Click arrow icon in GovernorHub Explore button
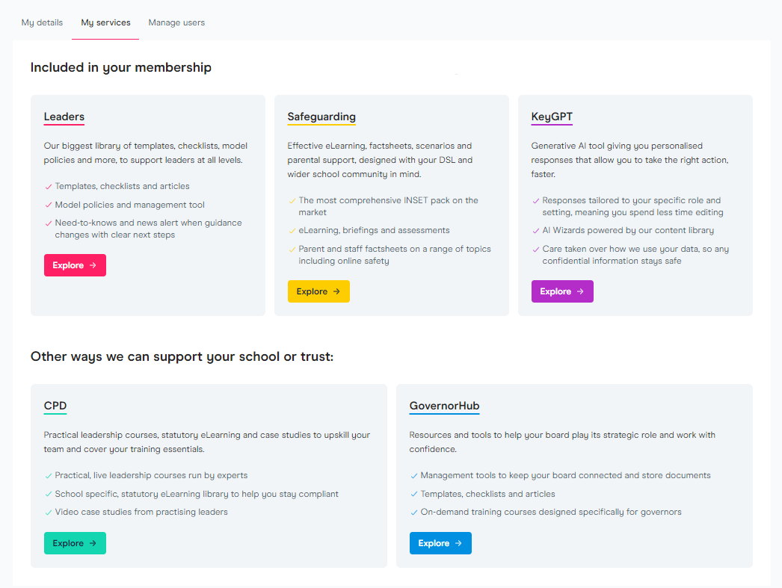 [x=458, y=543]
